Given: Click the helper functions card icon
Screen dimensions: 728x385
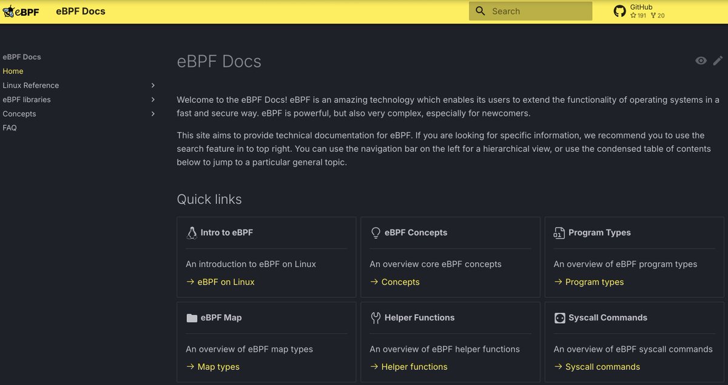Looking at the screenshot, I should point(376,317).
